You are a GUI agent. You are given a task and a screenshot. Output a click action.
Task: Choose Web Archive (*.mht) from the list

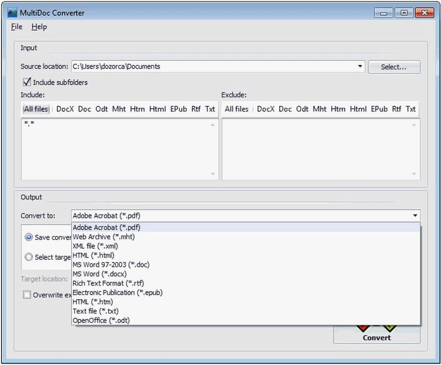[x=246, y=237]
